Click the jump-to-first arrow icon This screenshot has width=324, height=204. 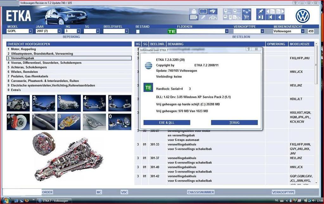point(270,17)
